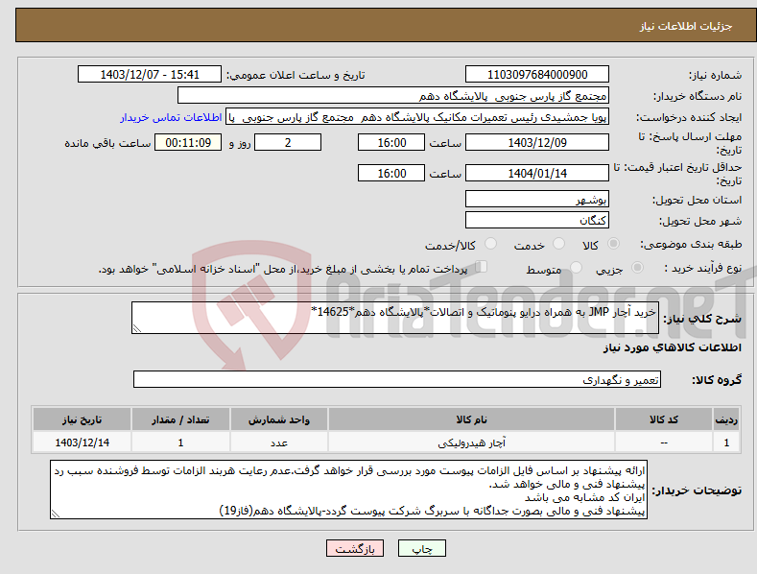The image size is (757, 574).
Task: Click the announcement date-time field 1403/12/07
Action: (150, 75)
